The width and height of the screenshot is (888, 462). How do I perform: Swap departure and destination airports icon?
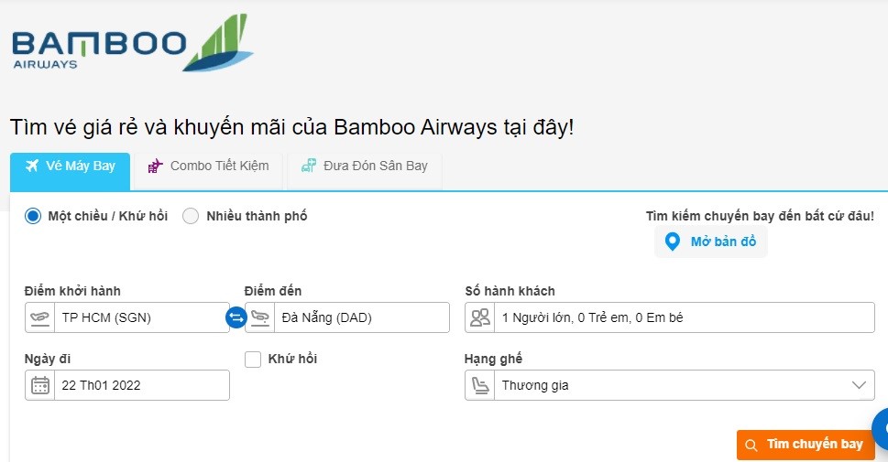(236, 317)
